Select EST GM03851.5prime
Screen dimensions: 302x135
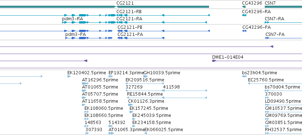[284, 123]
